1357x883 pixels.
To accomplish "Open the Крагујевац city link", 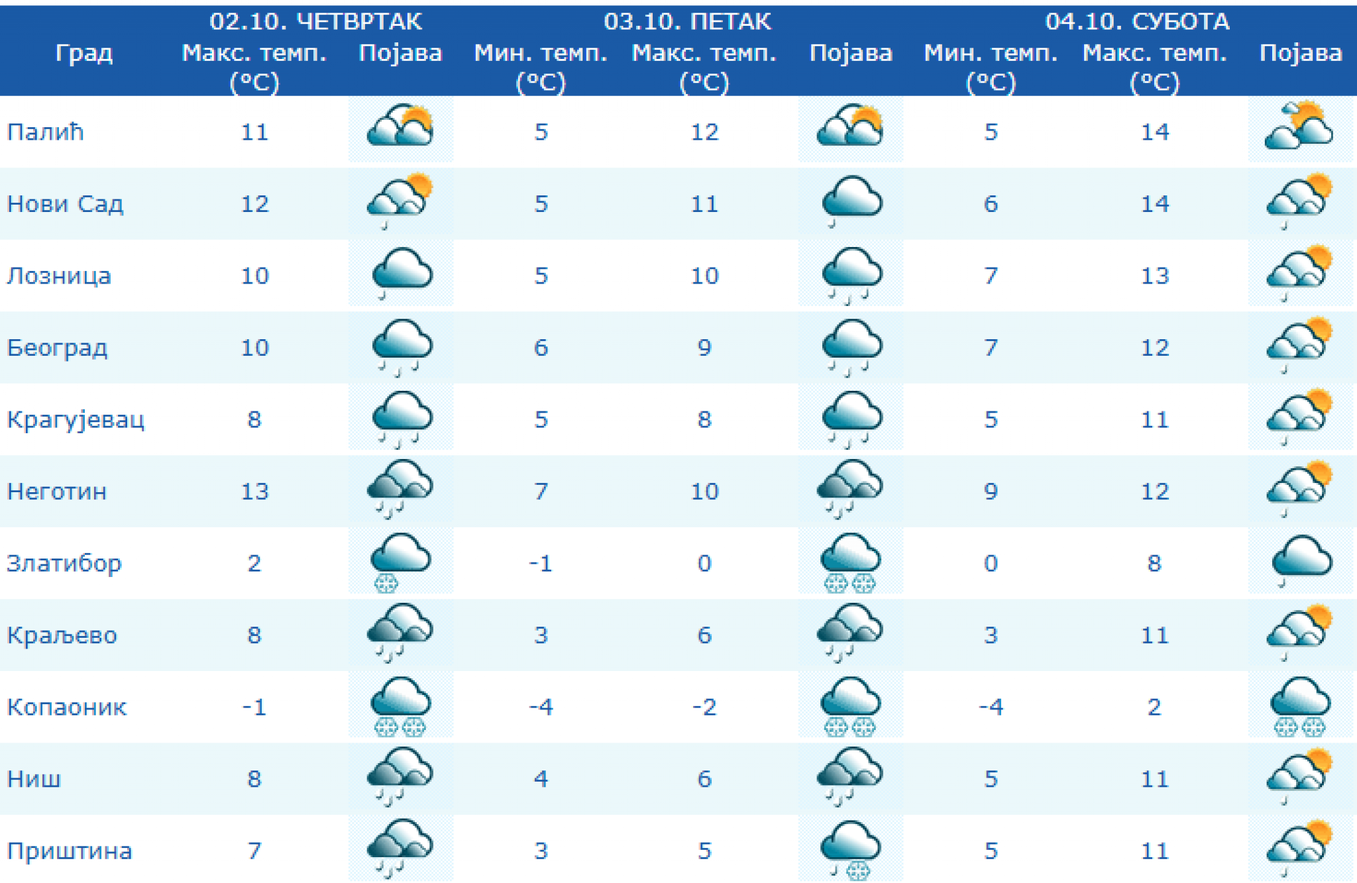I will pos(76,420).
